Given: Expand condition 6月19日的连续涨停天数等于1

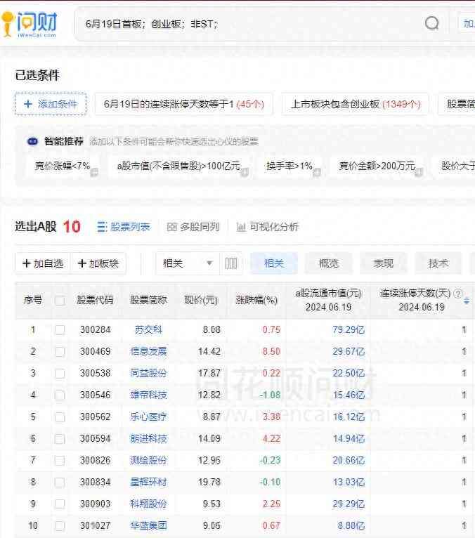Looking at the screenshot, I should [x=183, y=104].
